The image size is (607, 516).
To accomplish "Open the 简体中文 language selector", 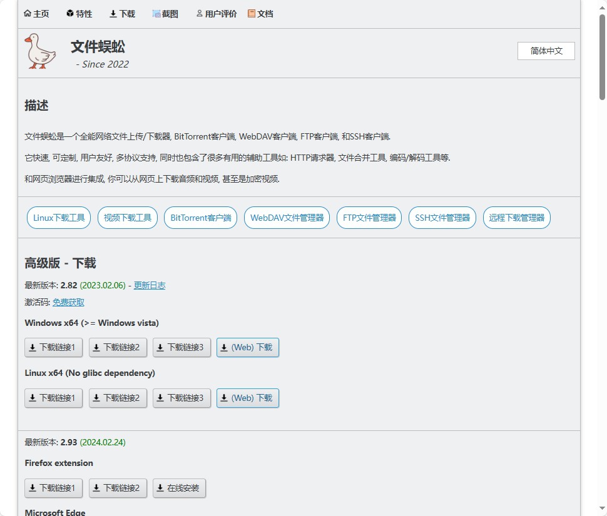I will [x=546, y=51].
